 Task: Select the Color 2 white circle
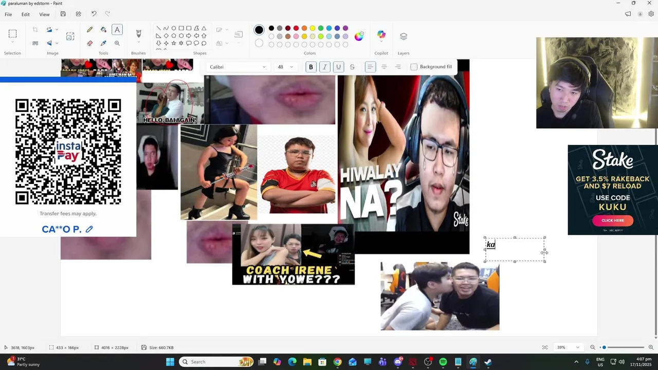click(259, 43)
